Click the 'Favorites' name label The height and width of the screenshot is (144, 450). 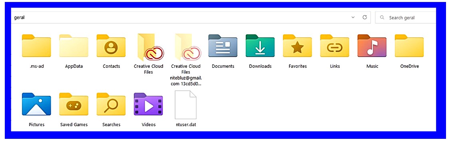coord(298,66)
